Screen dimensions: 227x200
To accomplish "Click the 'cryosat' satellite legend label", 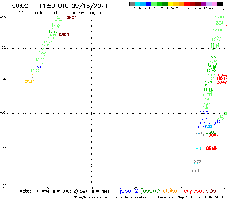I will [x=194, y=191].
